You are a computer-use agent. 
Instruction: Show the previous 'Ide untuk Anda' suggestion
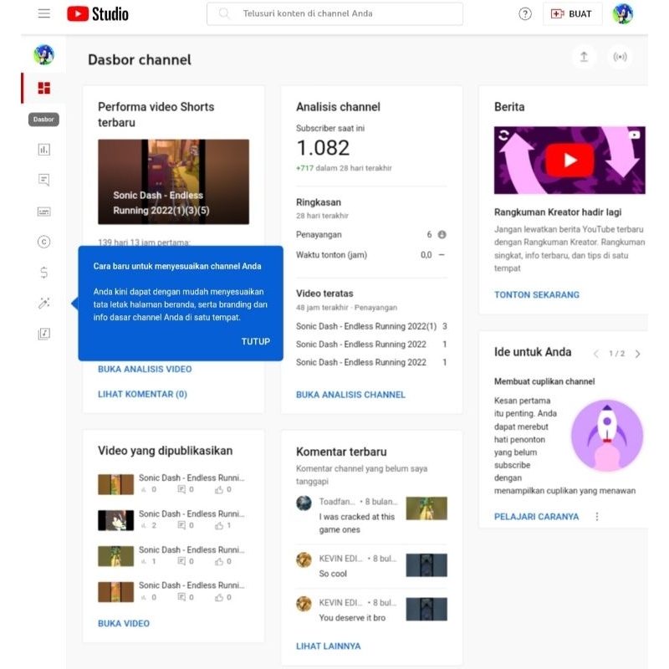click(x=598, y=353)
